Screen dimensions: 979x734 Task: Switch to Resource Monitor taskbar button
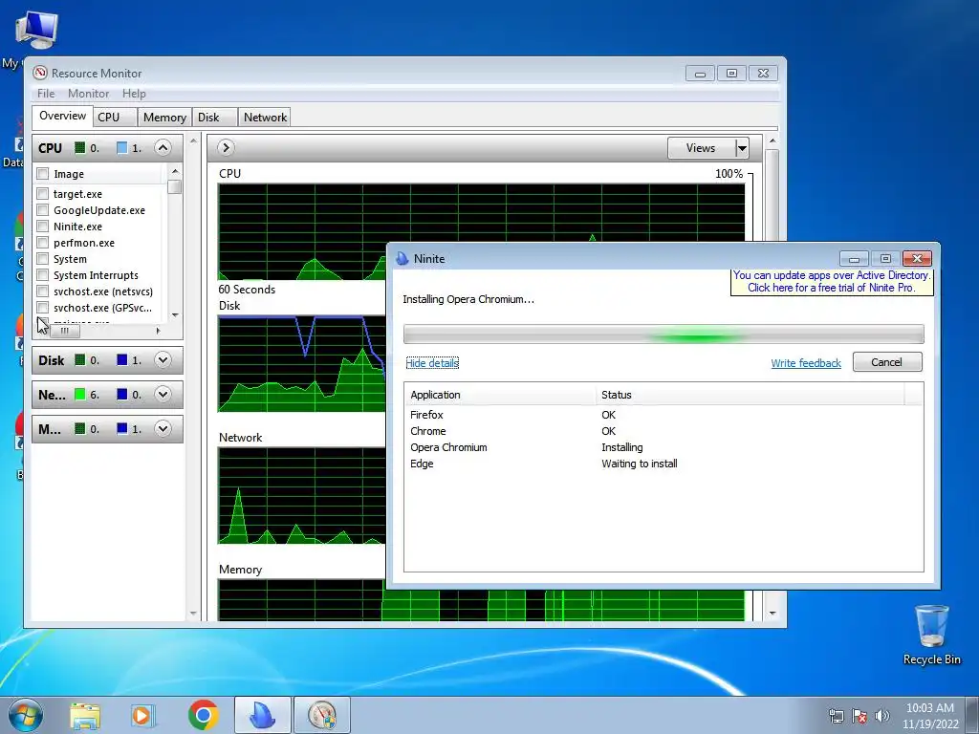pos(322,715)
